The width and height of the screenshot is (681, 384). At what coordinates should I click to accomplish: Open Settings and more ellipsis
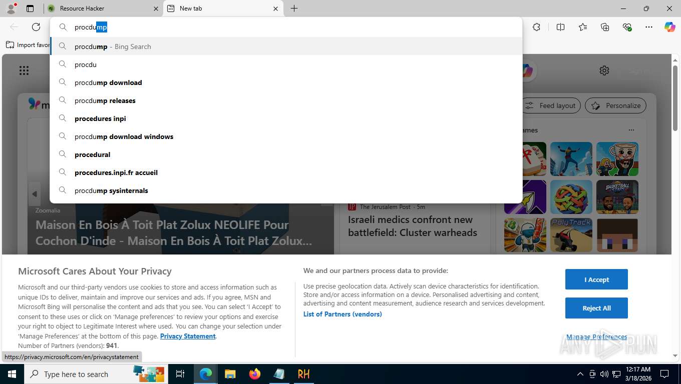(x=649, y=27)
